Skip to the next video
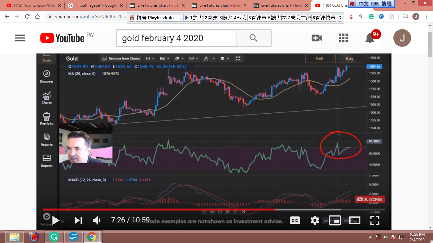433x243 pixels. coord(78,220)
